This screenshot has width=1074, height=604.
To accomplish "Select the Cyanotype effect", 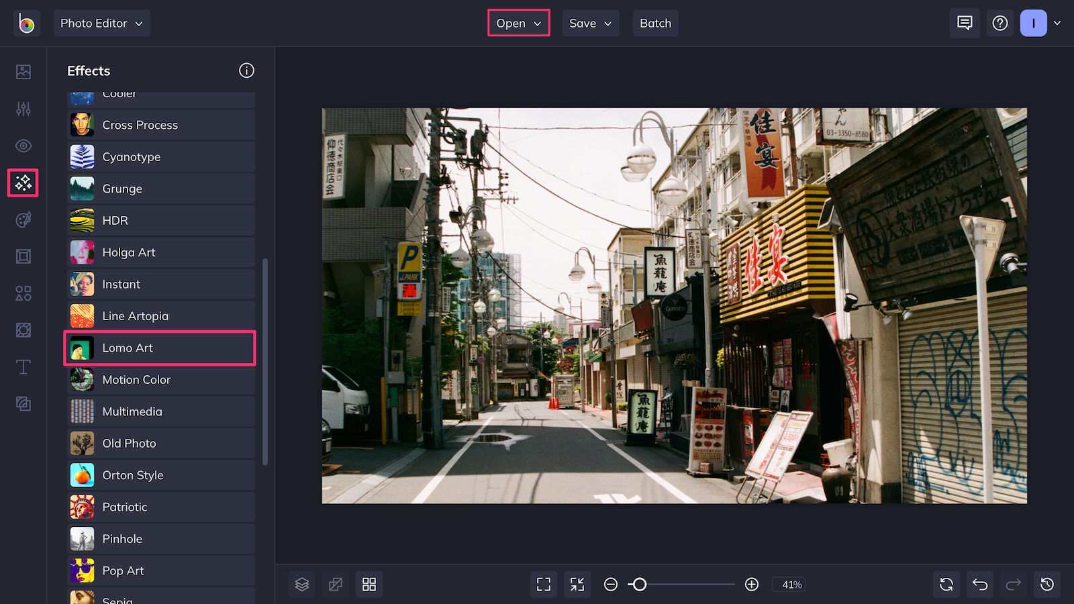I will [x=159, y=156].
